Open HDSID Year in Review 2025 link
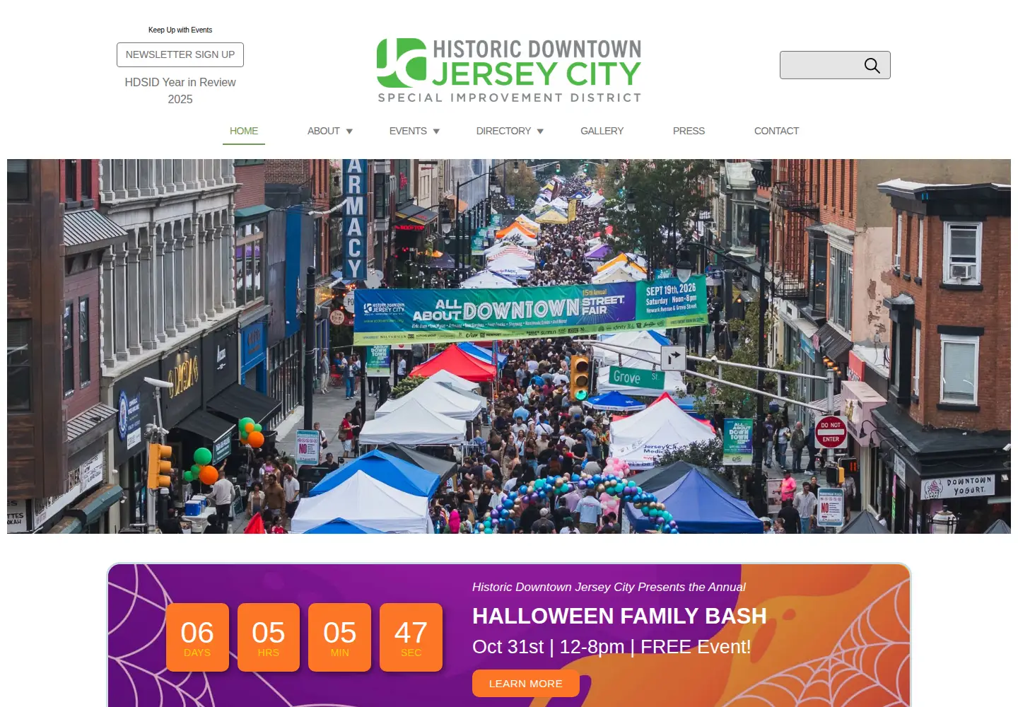Screen dimensions: 1018x707 click(x=180, y=90)
